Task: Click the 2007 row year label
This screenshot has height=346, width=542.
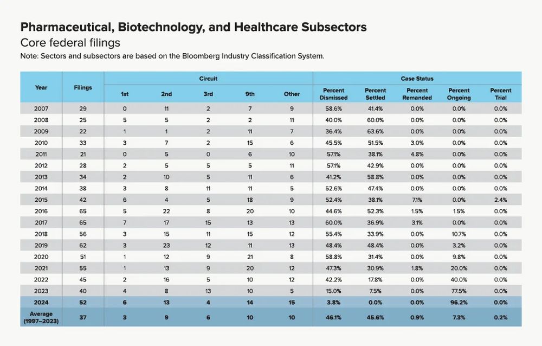Action: point(41,108)
